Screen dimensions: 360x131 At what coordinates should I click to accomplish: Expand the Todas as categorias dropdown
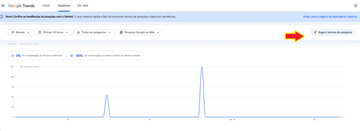(x=94, y=33)
